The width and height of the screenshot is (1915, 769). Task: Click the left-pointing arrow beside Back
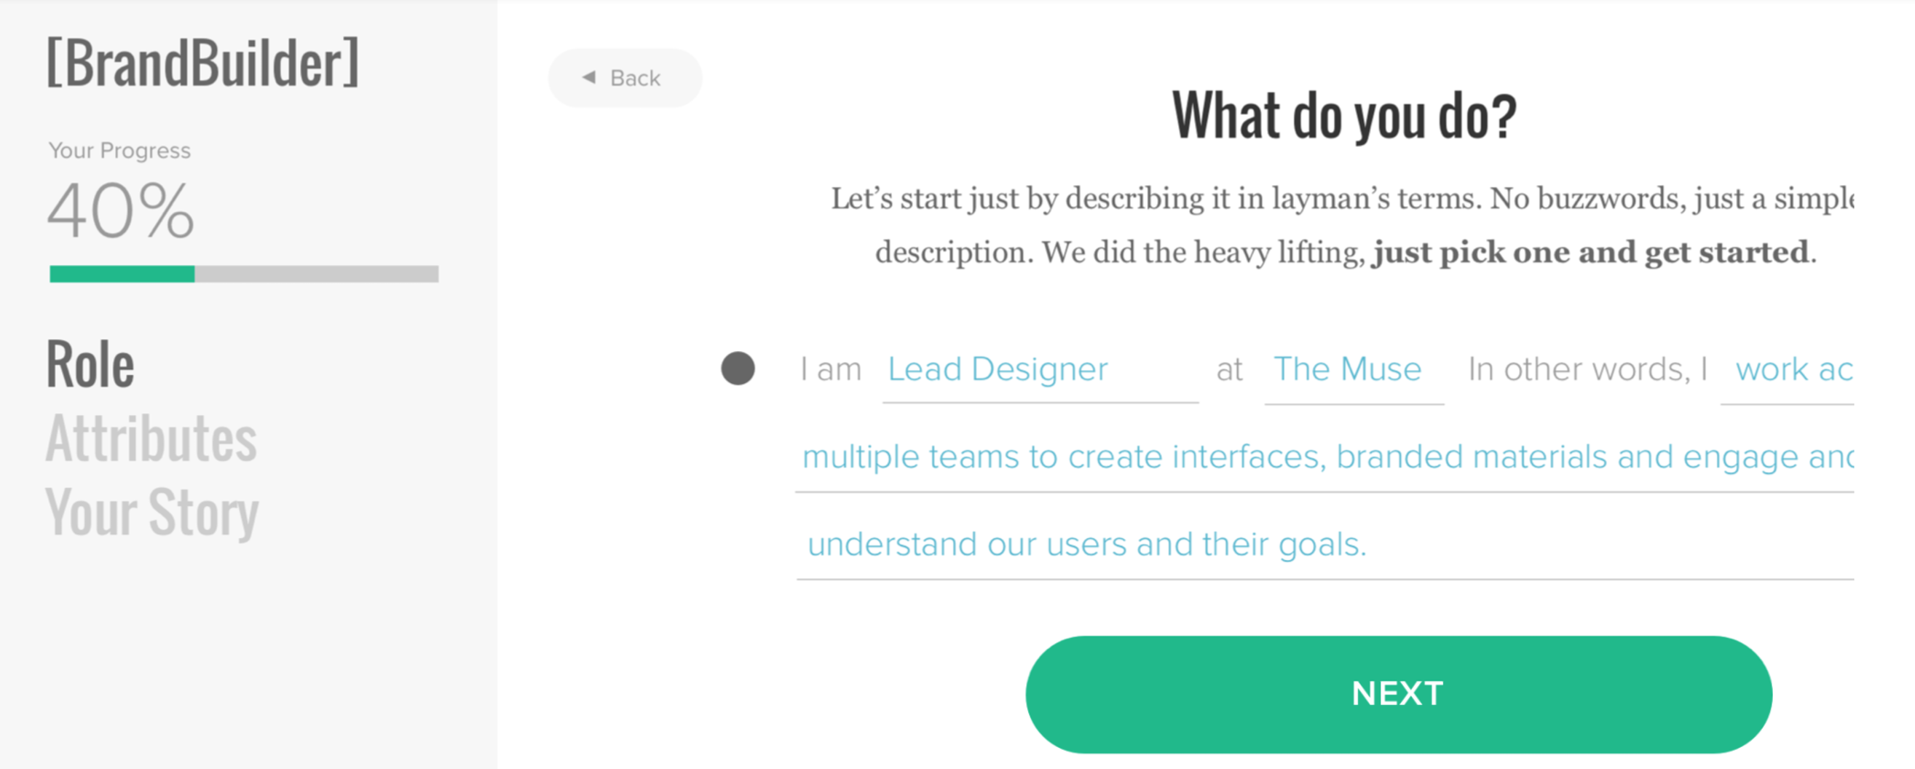click(x=589, y=77)
